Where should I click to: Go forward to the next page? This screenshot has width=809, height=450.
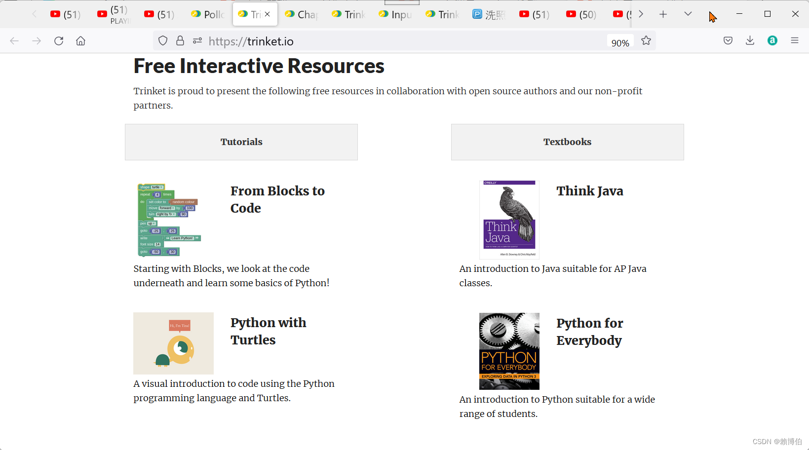coord(37,41)
